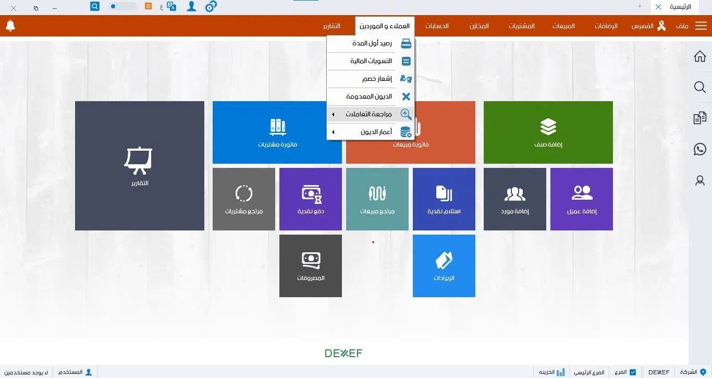Open إضافة عميل to add a customer

click(581, 199)
